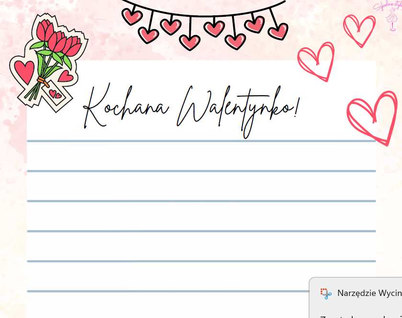Open the 'Narzędzie Wycinanie' notification title
The height and width of the screenshot is (318, 402).
(x=369, y=293)
